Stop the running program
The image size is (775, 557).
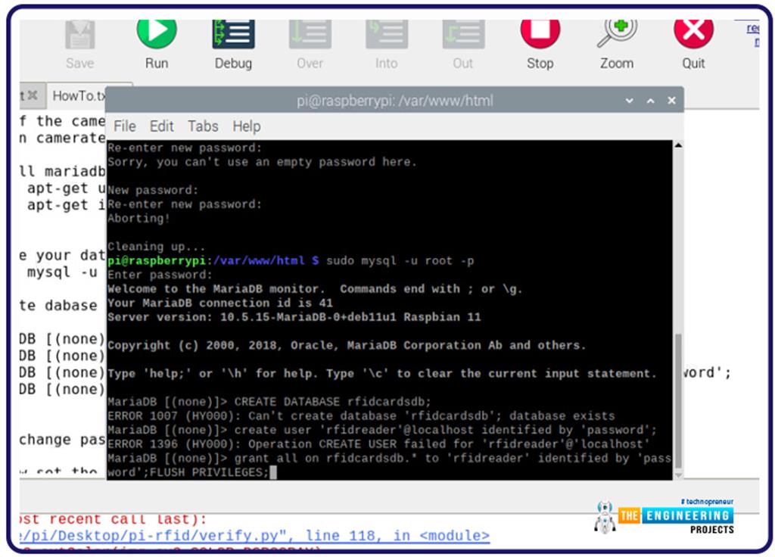540,33
